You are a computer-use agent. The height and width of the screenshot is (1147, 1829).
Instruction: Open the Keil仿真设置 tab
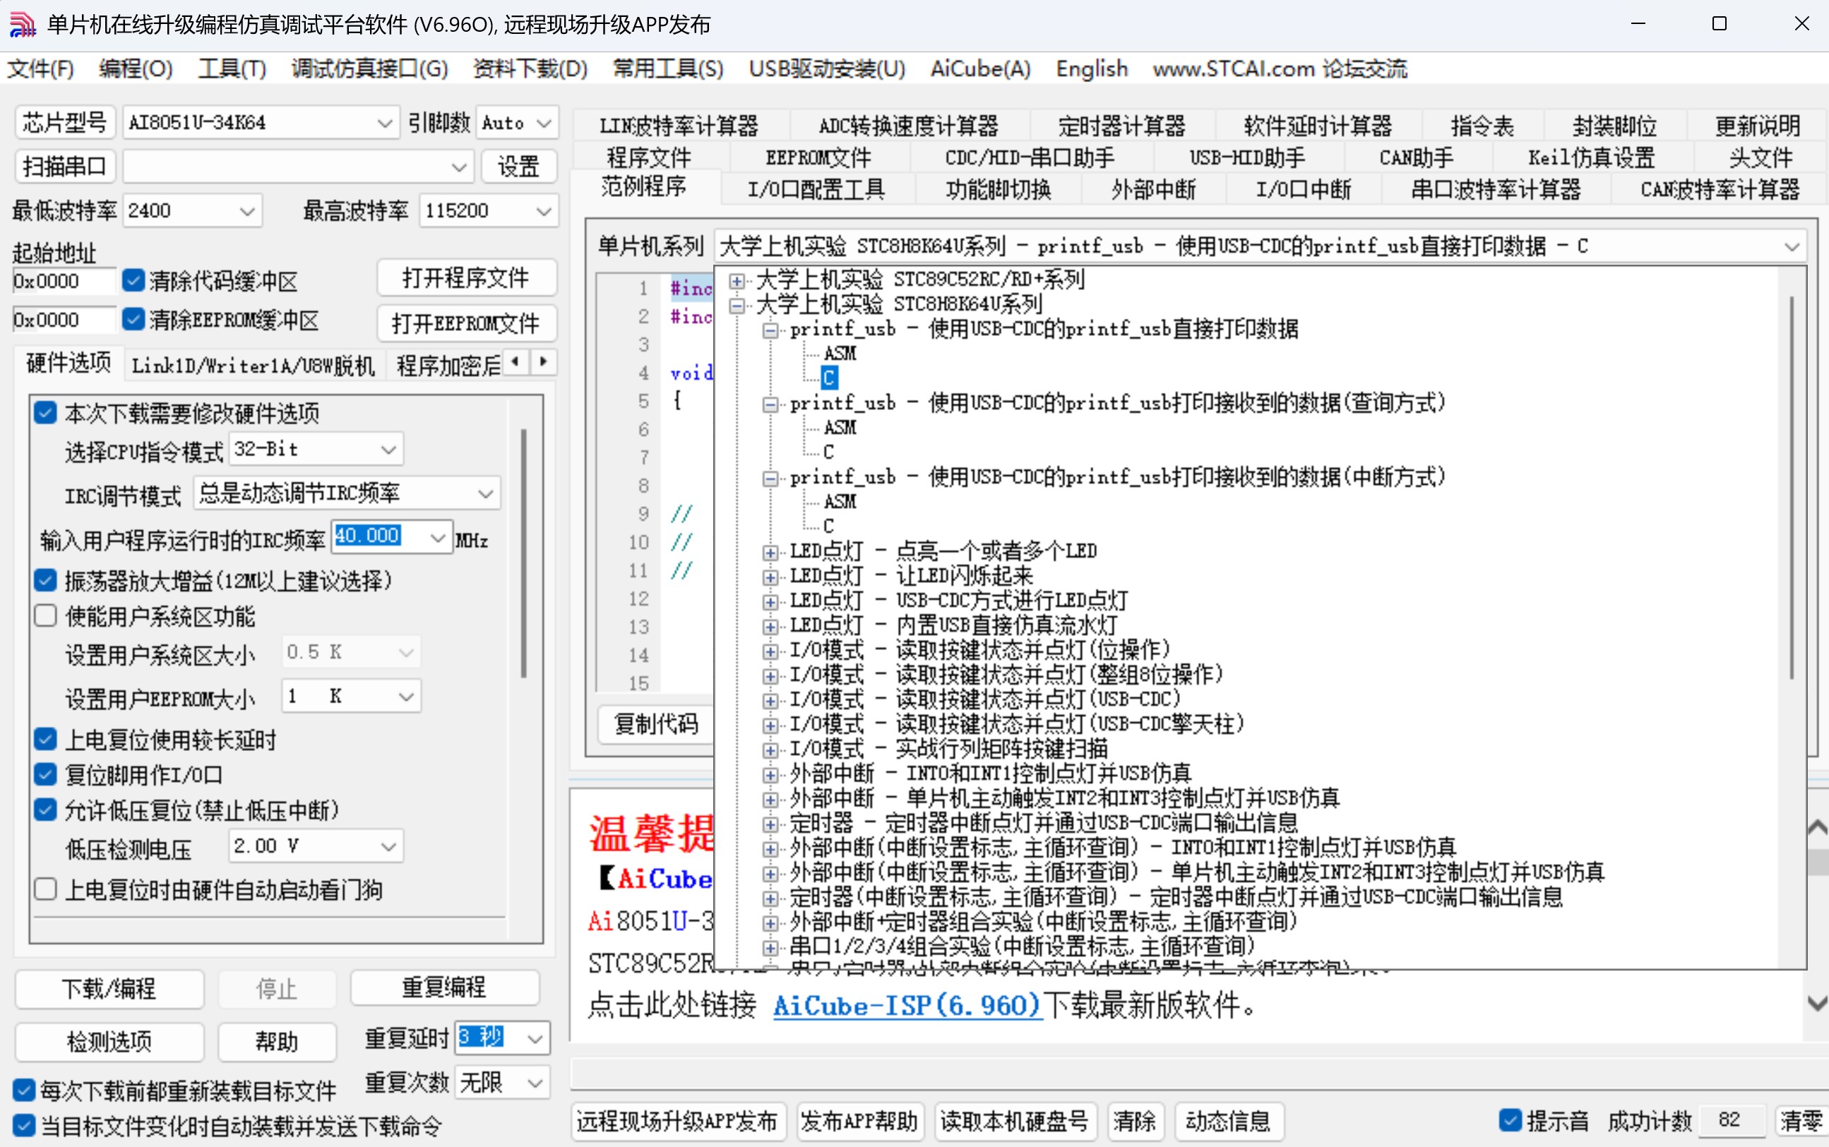(1589, 157)
